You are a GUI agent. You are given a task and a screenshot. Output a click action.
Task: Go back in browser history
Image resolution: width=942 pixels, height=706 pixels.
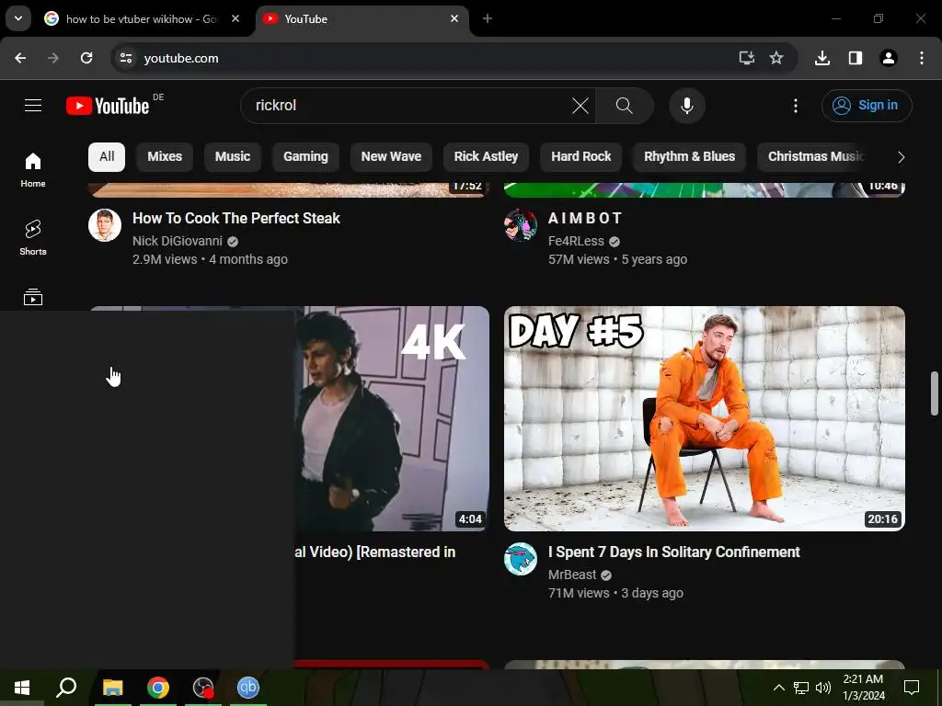[20, 58]
